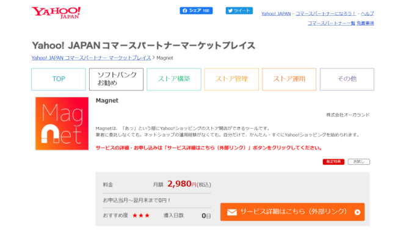
Task: Open the Yahoo! JAPAN header link
Action: point(276,13)
